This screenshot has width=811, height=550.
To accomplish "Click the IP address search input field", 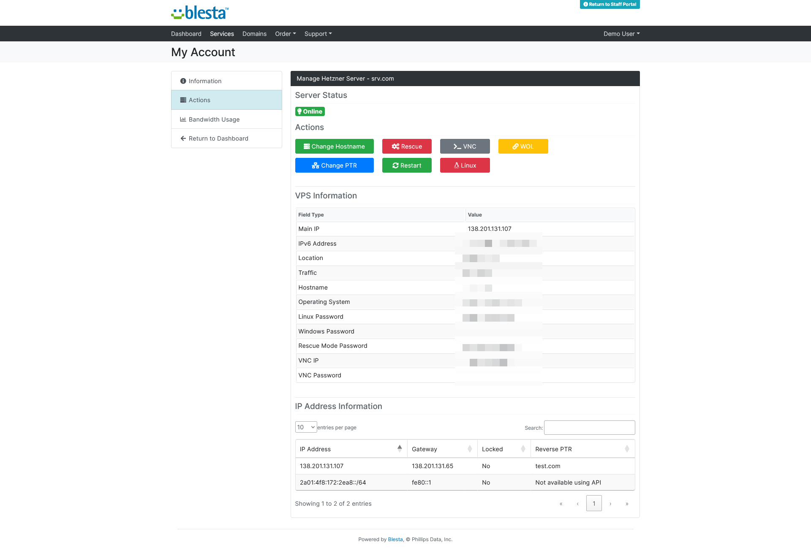I will pyautogui.click(x=589, y=428).
